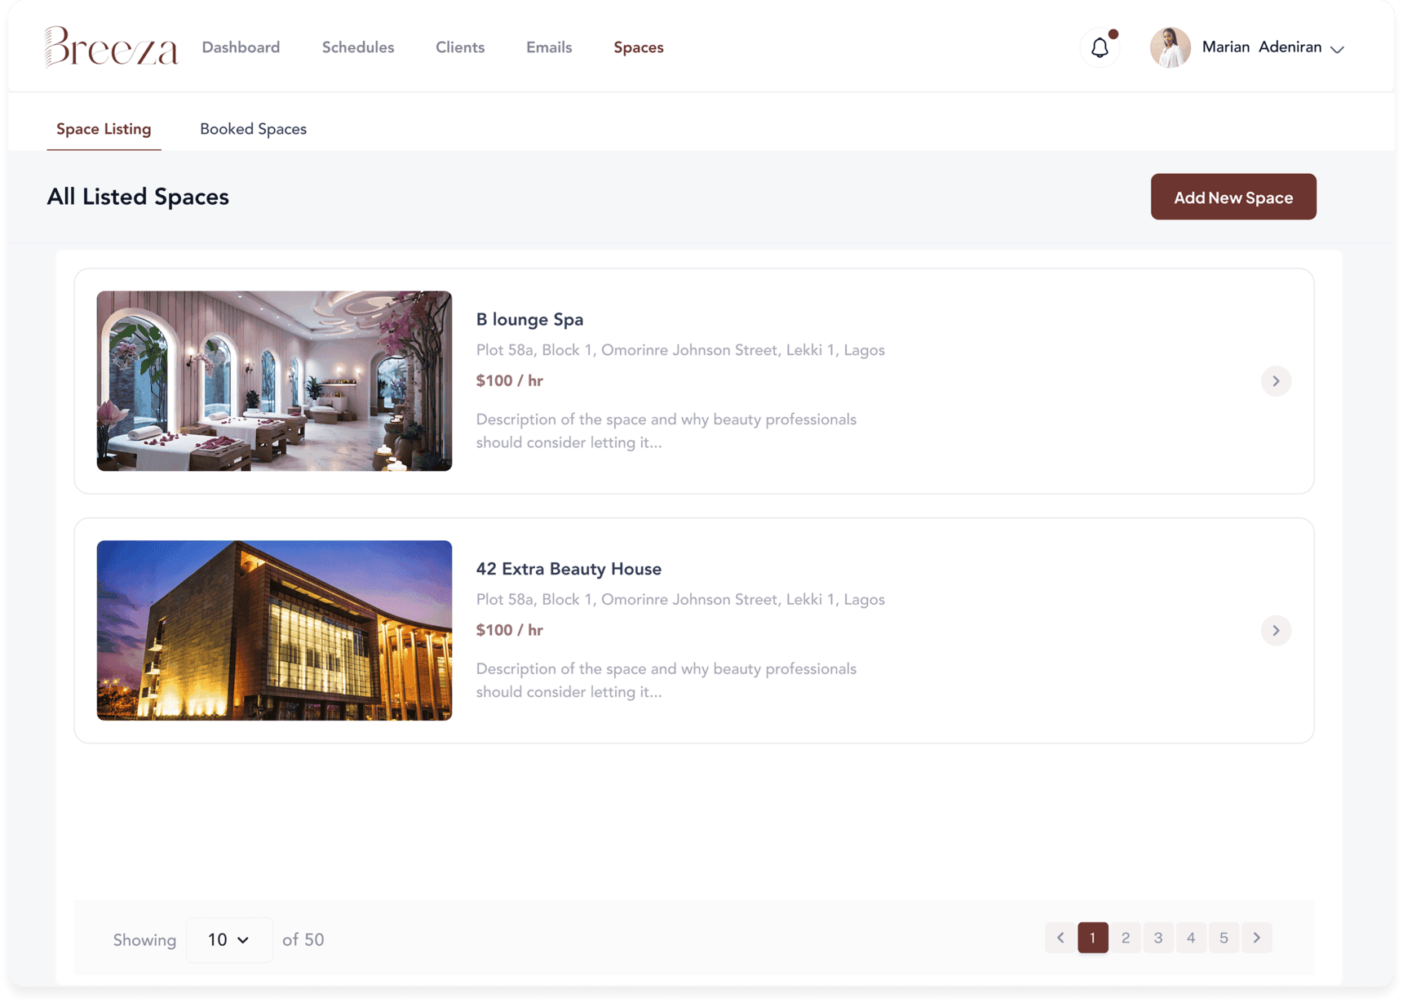Switch to the Space Listing tab

coord(104,129)
